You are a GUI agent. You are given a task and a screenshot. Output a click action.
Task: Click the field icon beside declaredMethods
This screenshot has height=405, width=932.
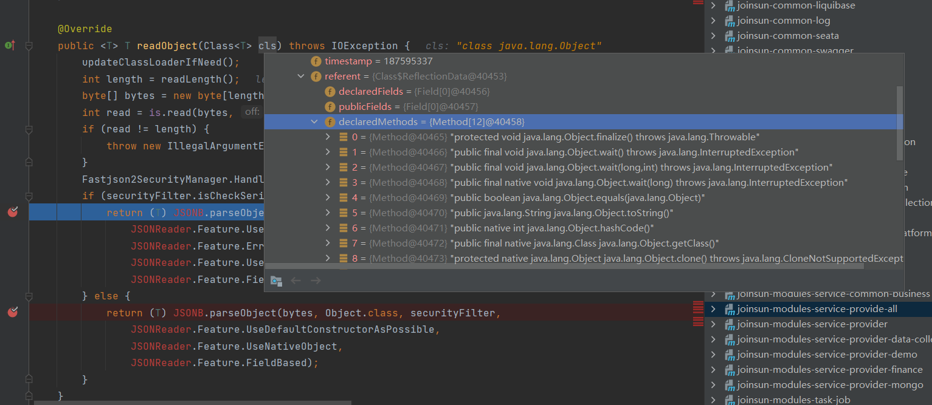pyautogui.click(x=330, y=122)
